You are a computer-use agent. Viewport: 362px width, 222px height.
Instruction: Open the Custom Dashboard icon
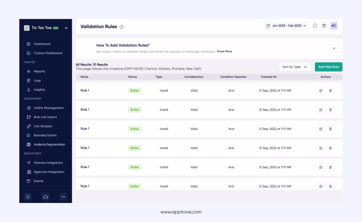point(29,53)
